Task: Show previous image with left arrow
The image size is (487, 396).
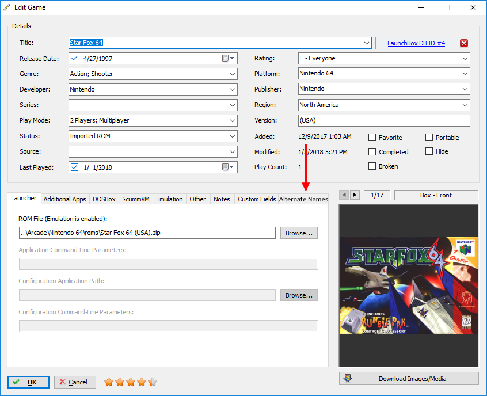Action: point(344,195)
